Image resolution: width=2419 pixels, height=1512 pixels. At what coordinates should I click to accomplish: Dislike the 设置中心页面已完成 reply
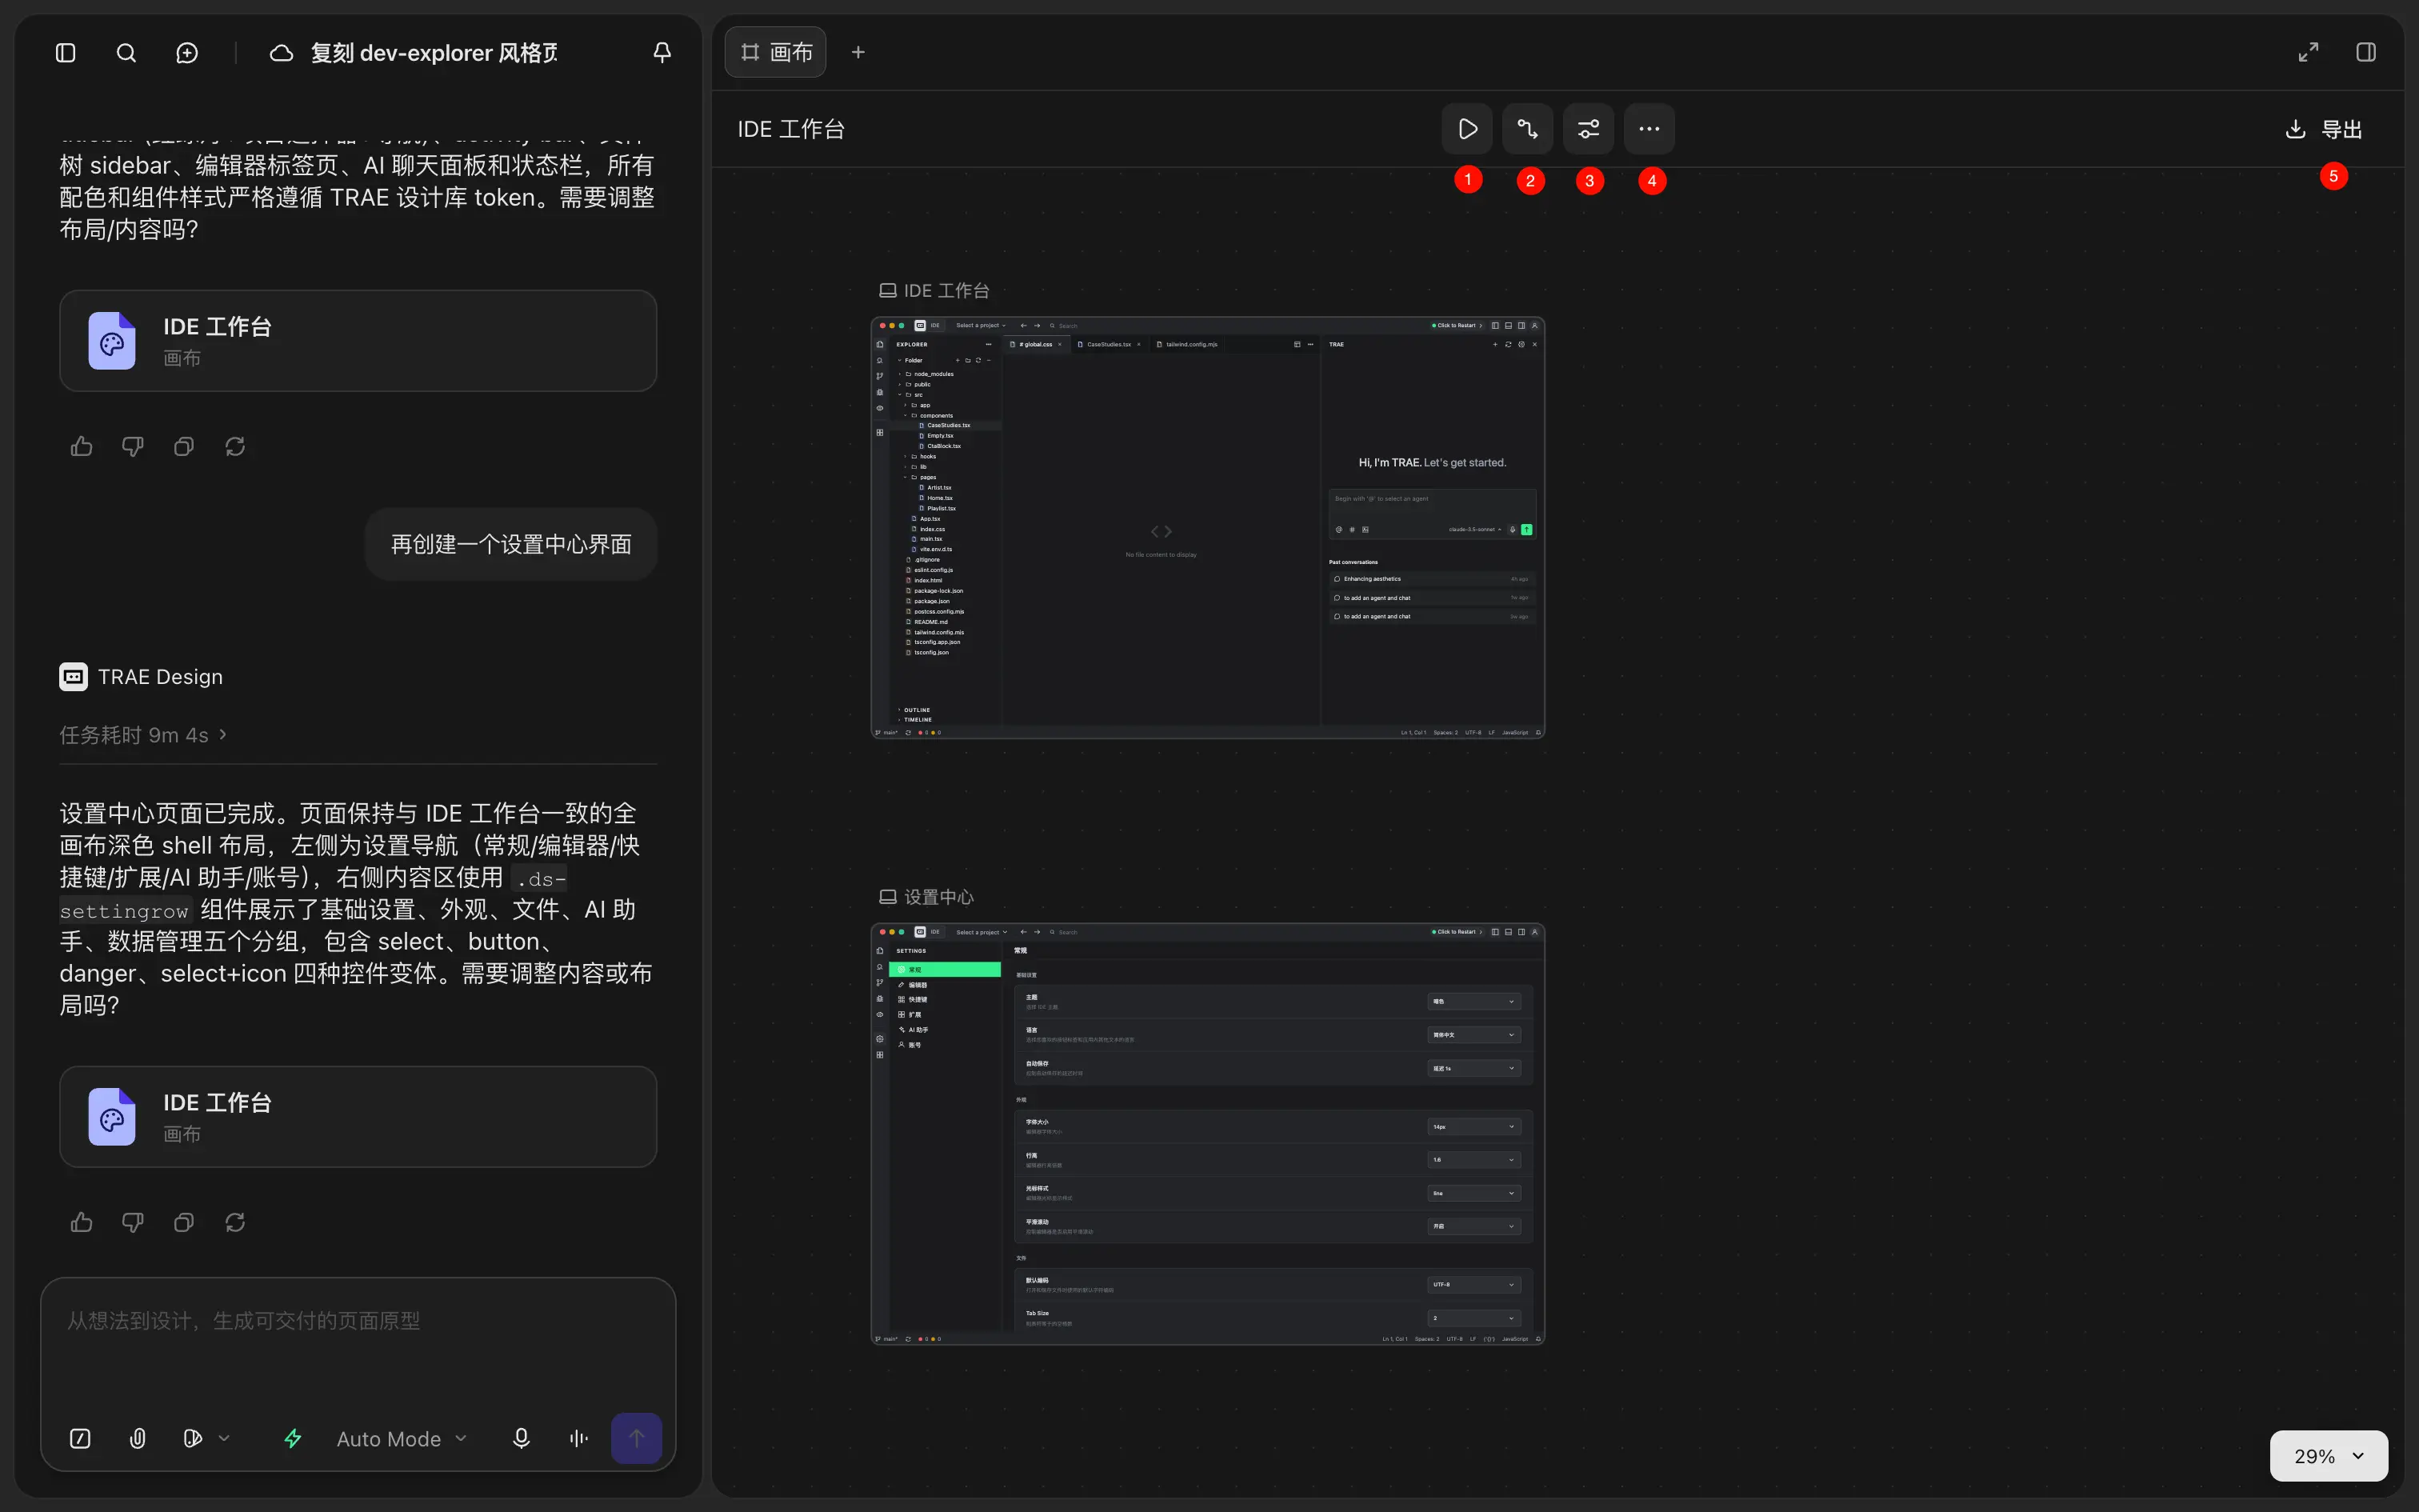(133, 1222)
